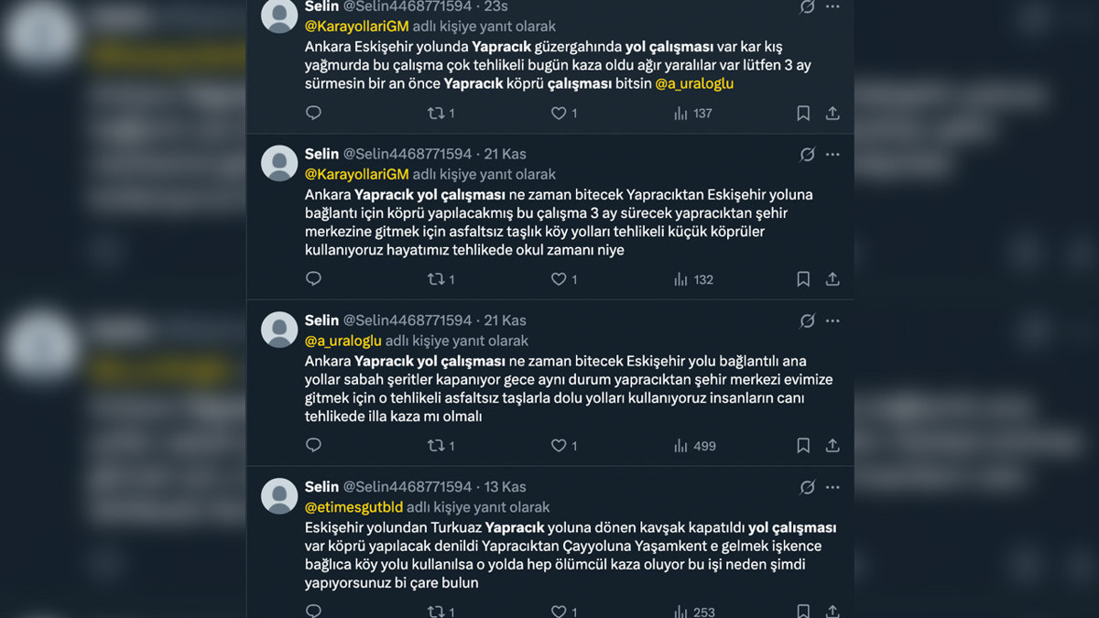Open @etimesgutbld profile link
This screenshot has height=618, width=1099.
click(354, 507)
